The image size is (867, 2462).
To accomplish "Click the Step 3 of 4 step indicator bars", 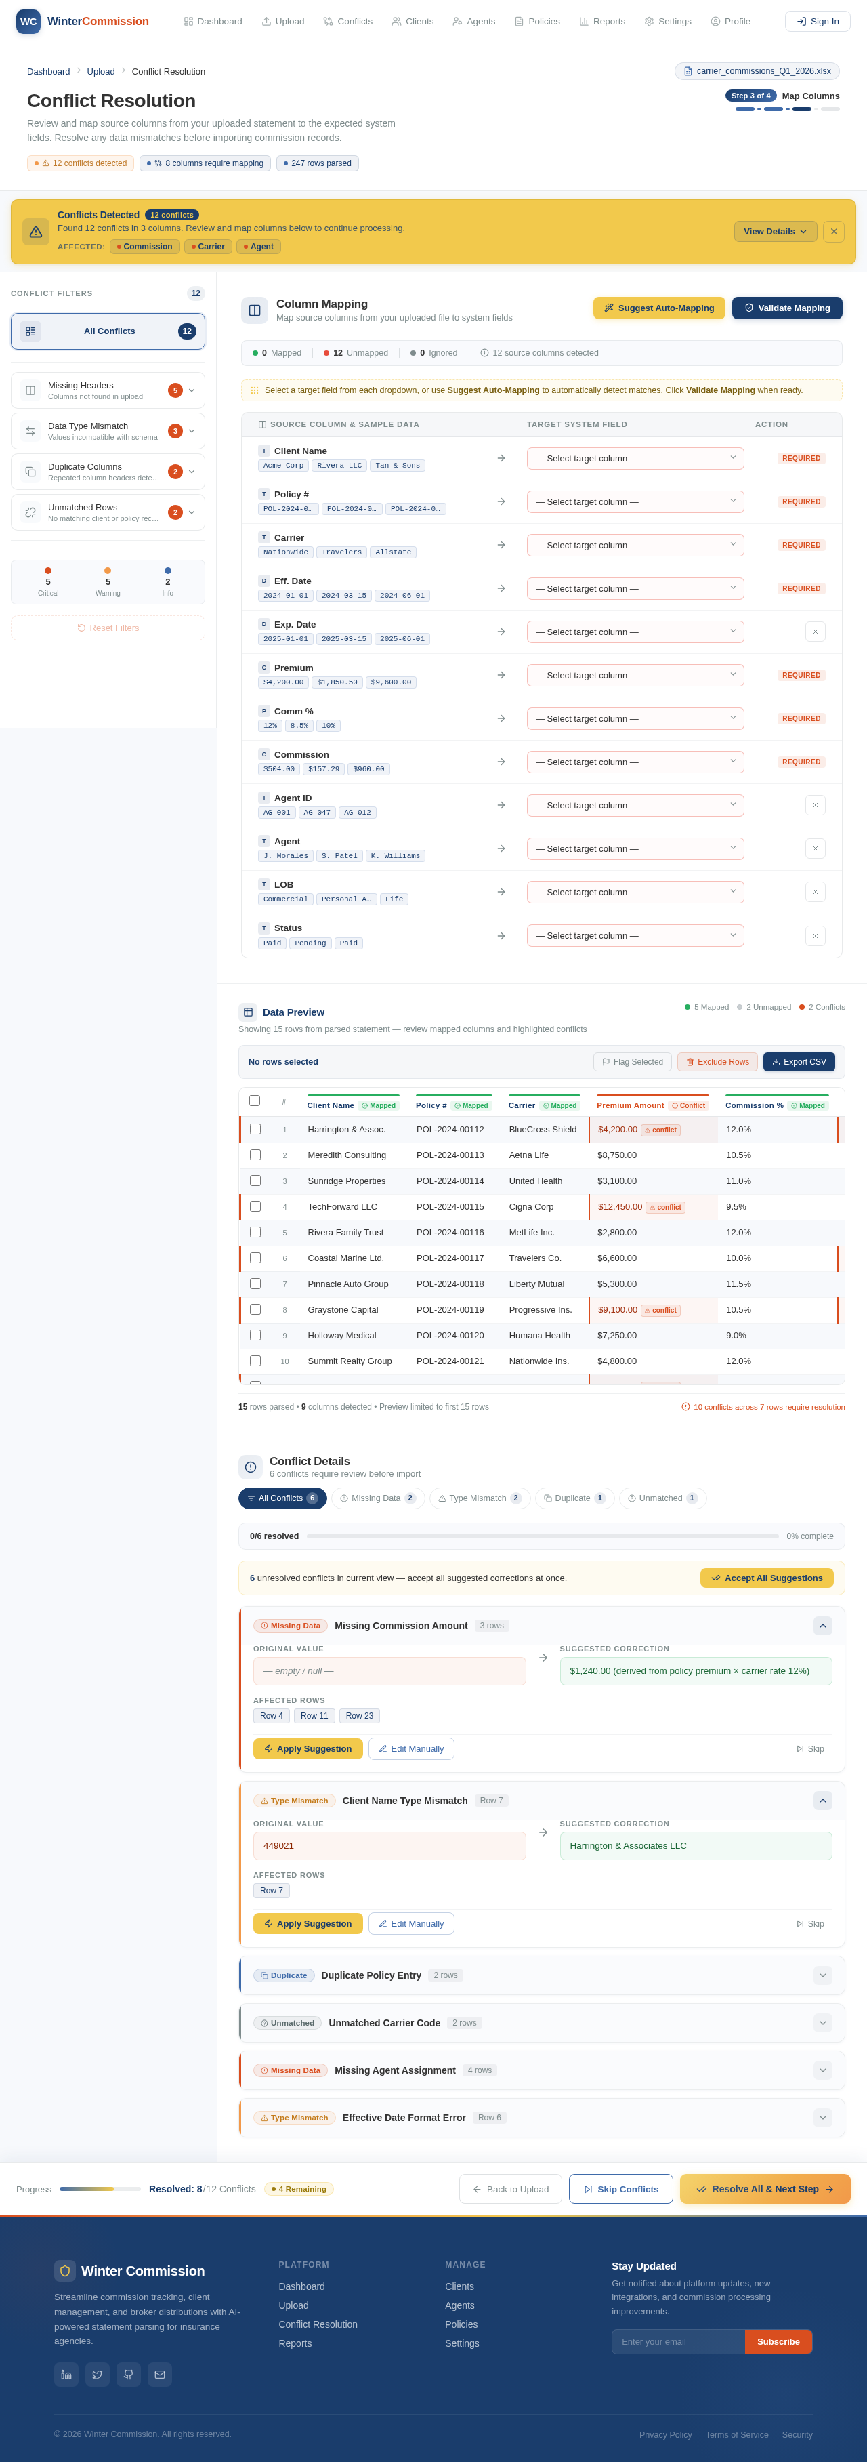I will [788, 109].
